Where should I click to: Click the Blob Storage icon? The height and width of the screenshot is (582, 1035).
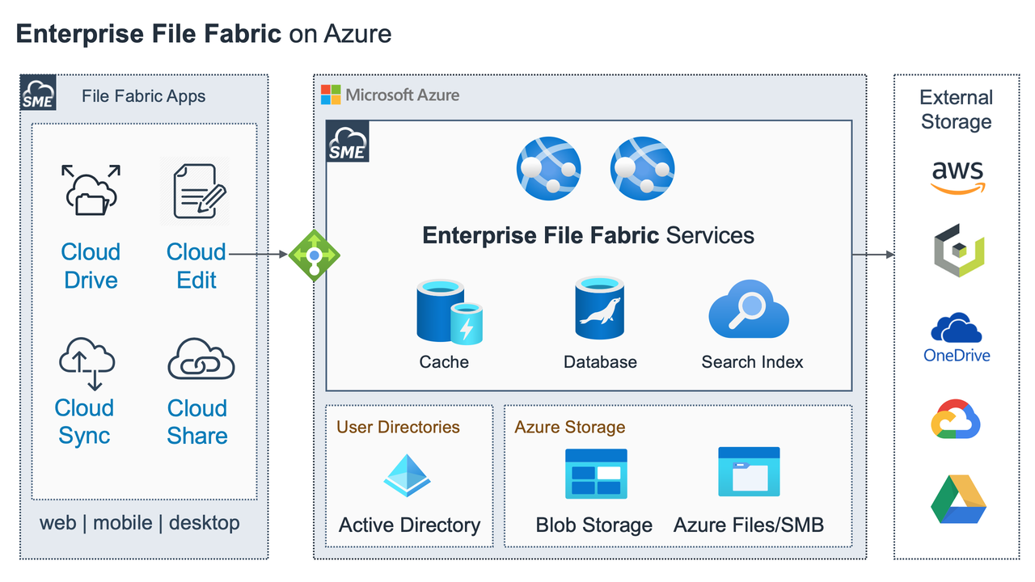[x=596, y=474]
